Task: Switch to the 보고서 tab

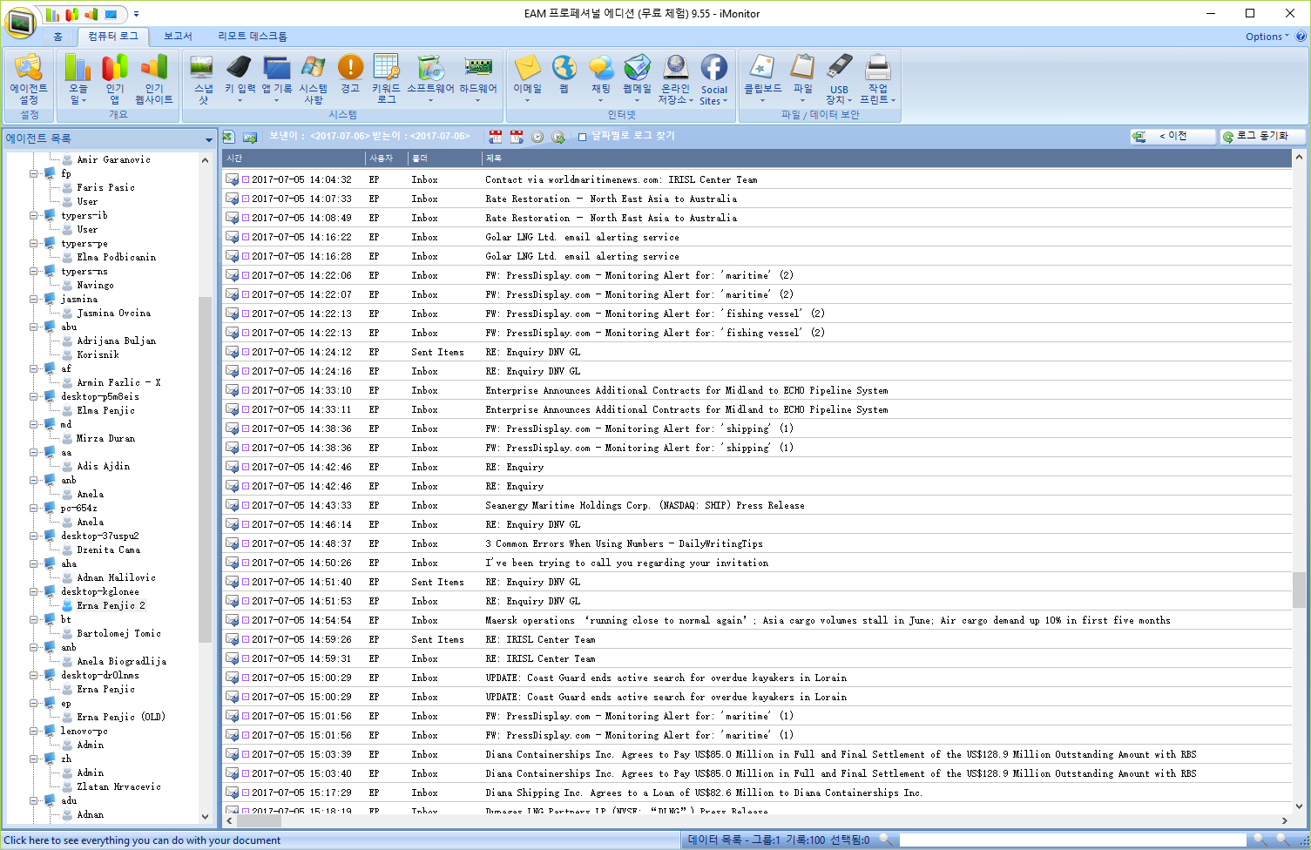Action: (x=178, y=37)
